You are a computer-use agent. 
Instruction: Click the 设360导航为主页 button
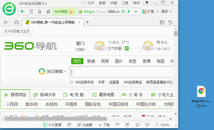17,31
